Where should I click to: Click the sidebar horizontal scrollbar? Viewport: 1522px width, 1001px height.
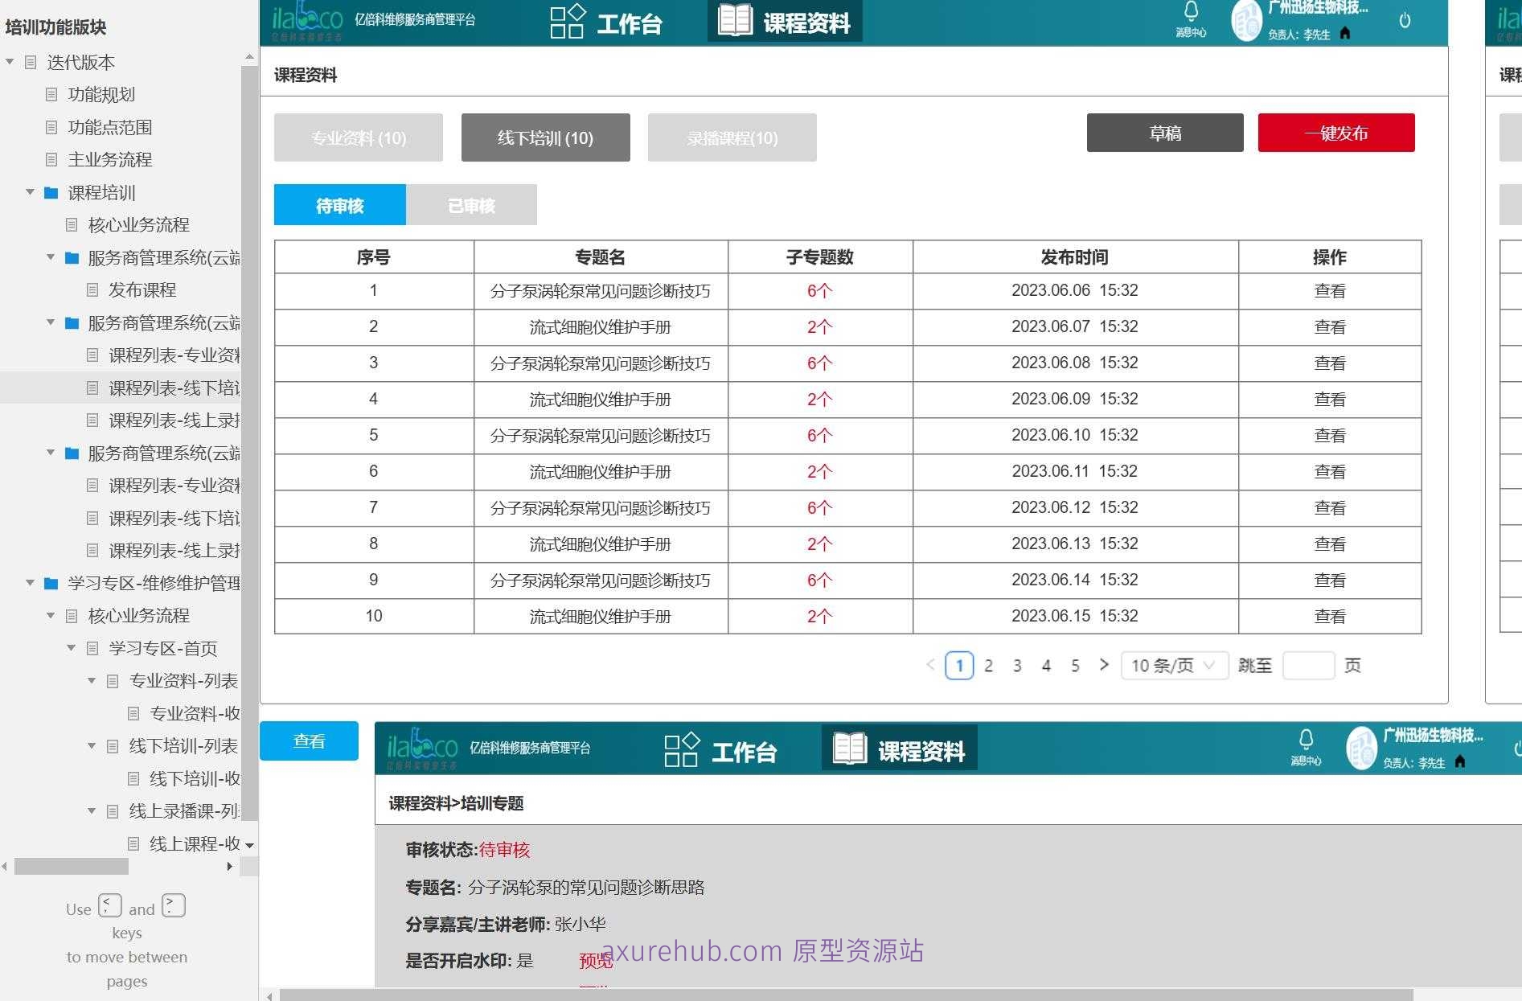click(x=71, y=866)
